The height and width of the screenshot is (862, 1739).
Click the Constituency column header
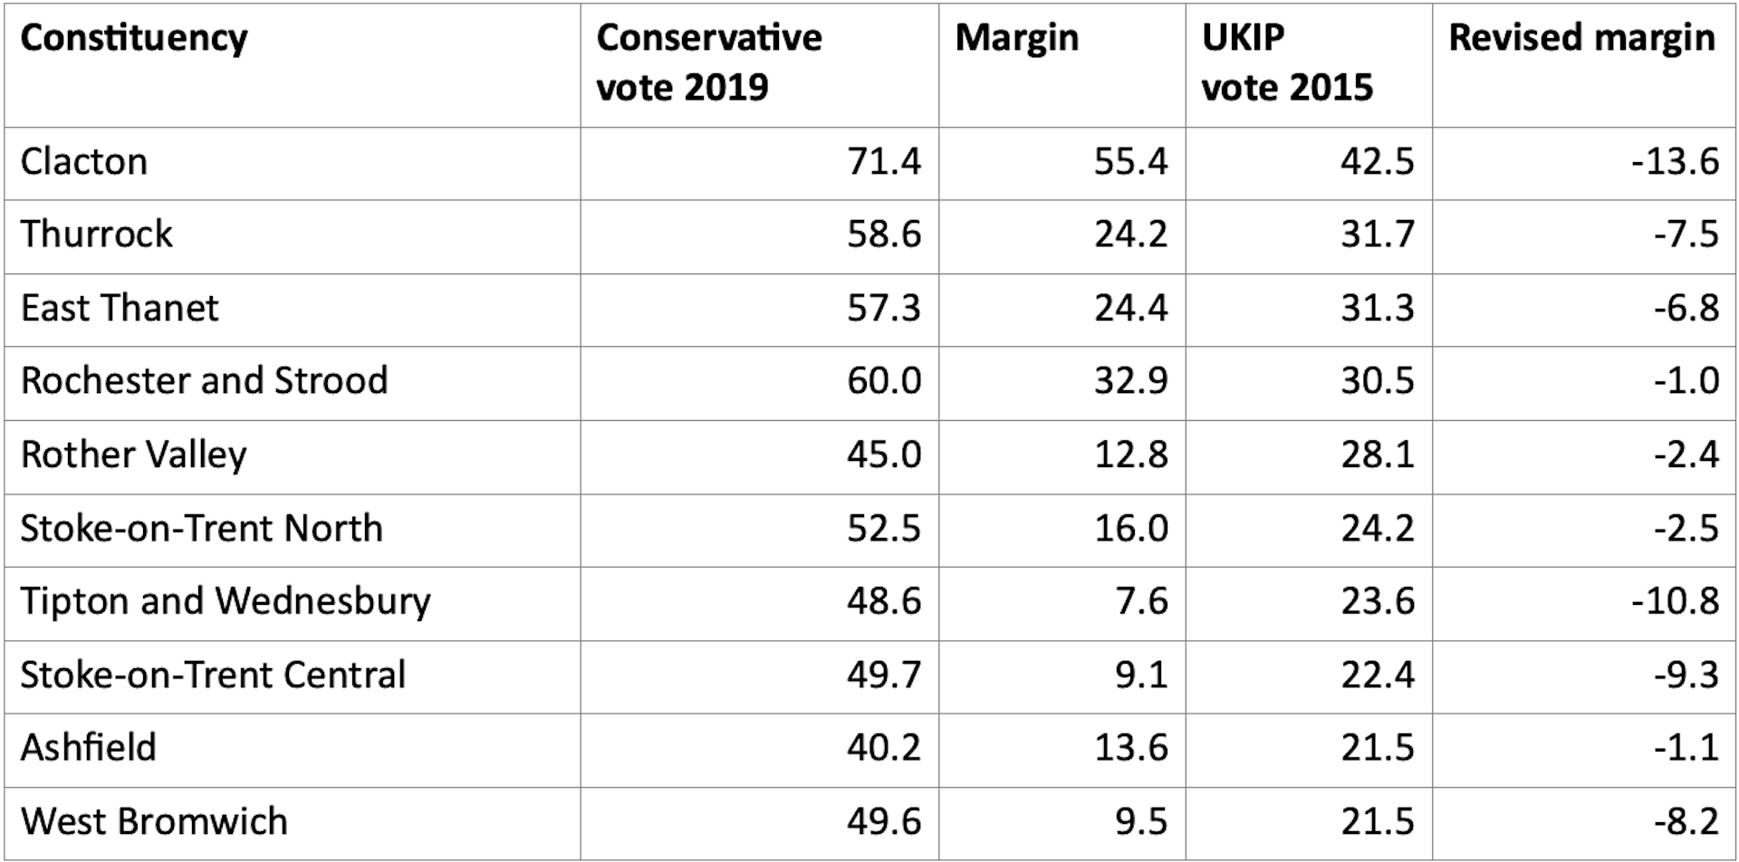click(x=134, y=38)
